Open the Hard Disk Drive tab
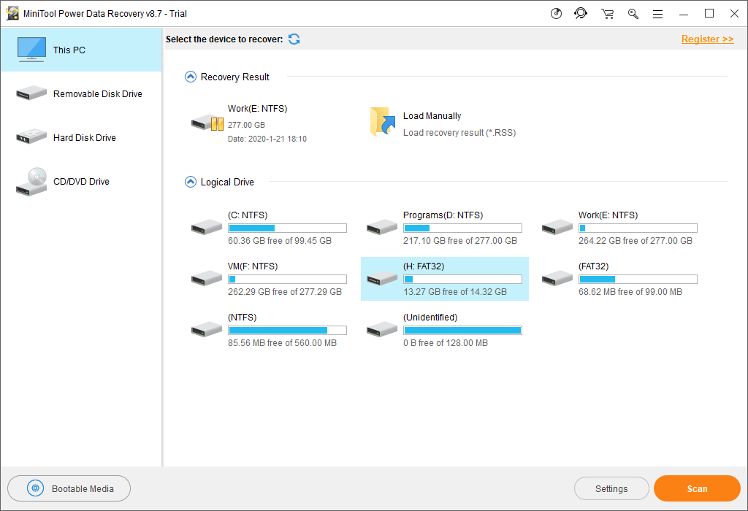 (81, 138)
